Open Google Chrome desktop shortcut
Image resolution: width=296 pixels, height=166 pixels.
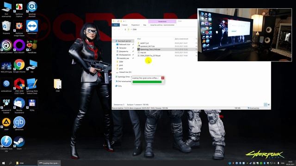(19, 66)
